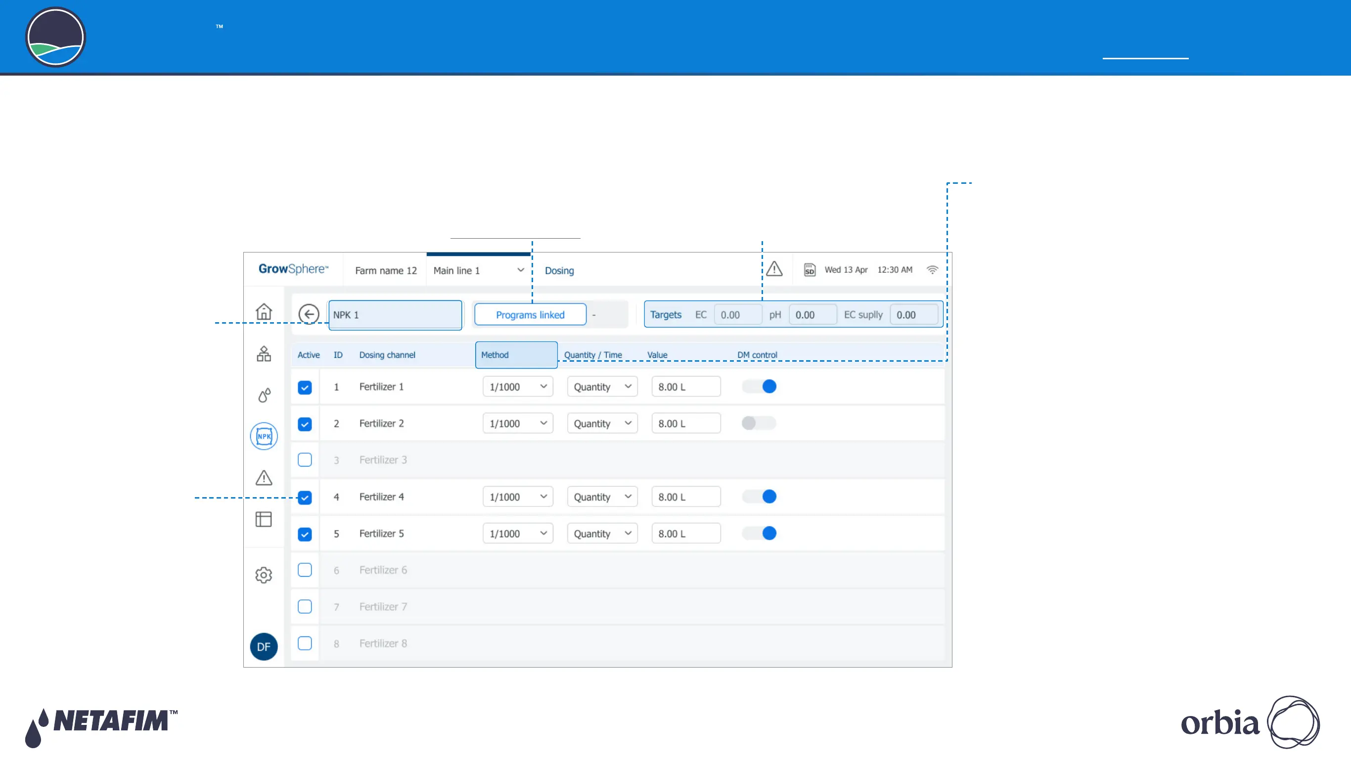This screenshot has height=759, width=1351.
Task: Check Active for Fertilizer 8
Action: pyautogui.click(x=305, y=643)
